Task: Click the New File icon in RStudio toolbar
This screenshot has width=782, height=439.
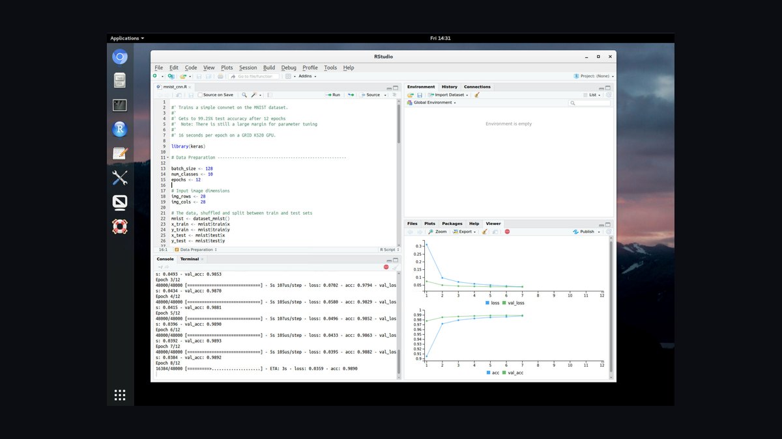Action: click(x=155, y=76)
